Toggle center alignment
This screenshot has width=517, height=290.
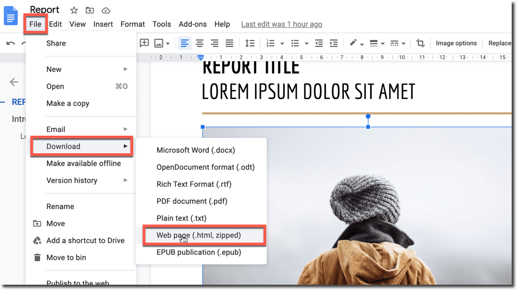[x=200, y=43]
